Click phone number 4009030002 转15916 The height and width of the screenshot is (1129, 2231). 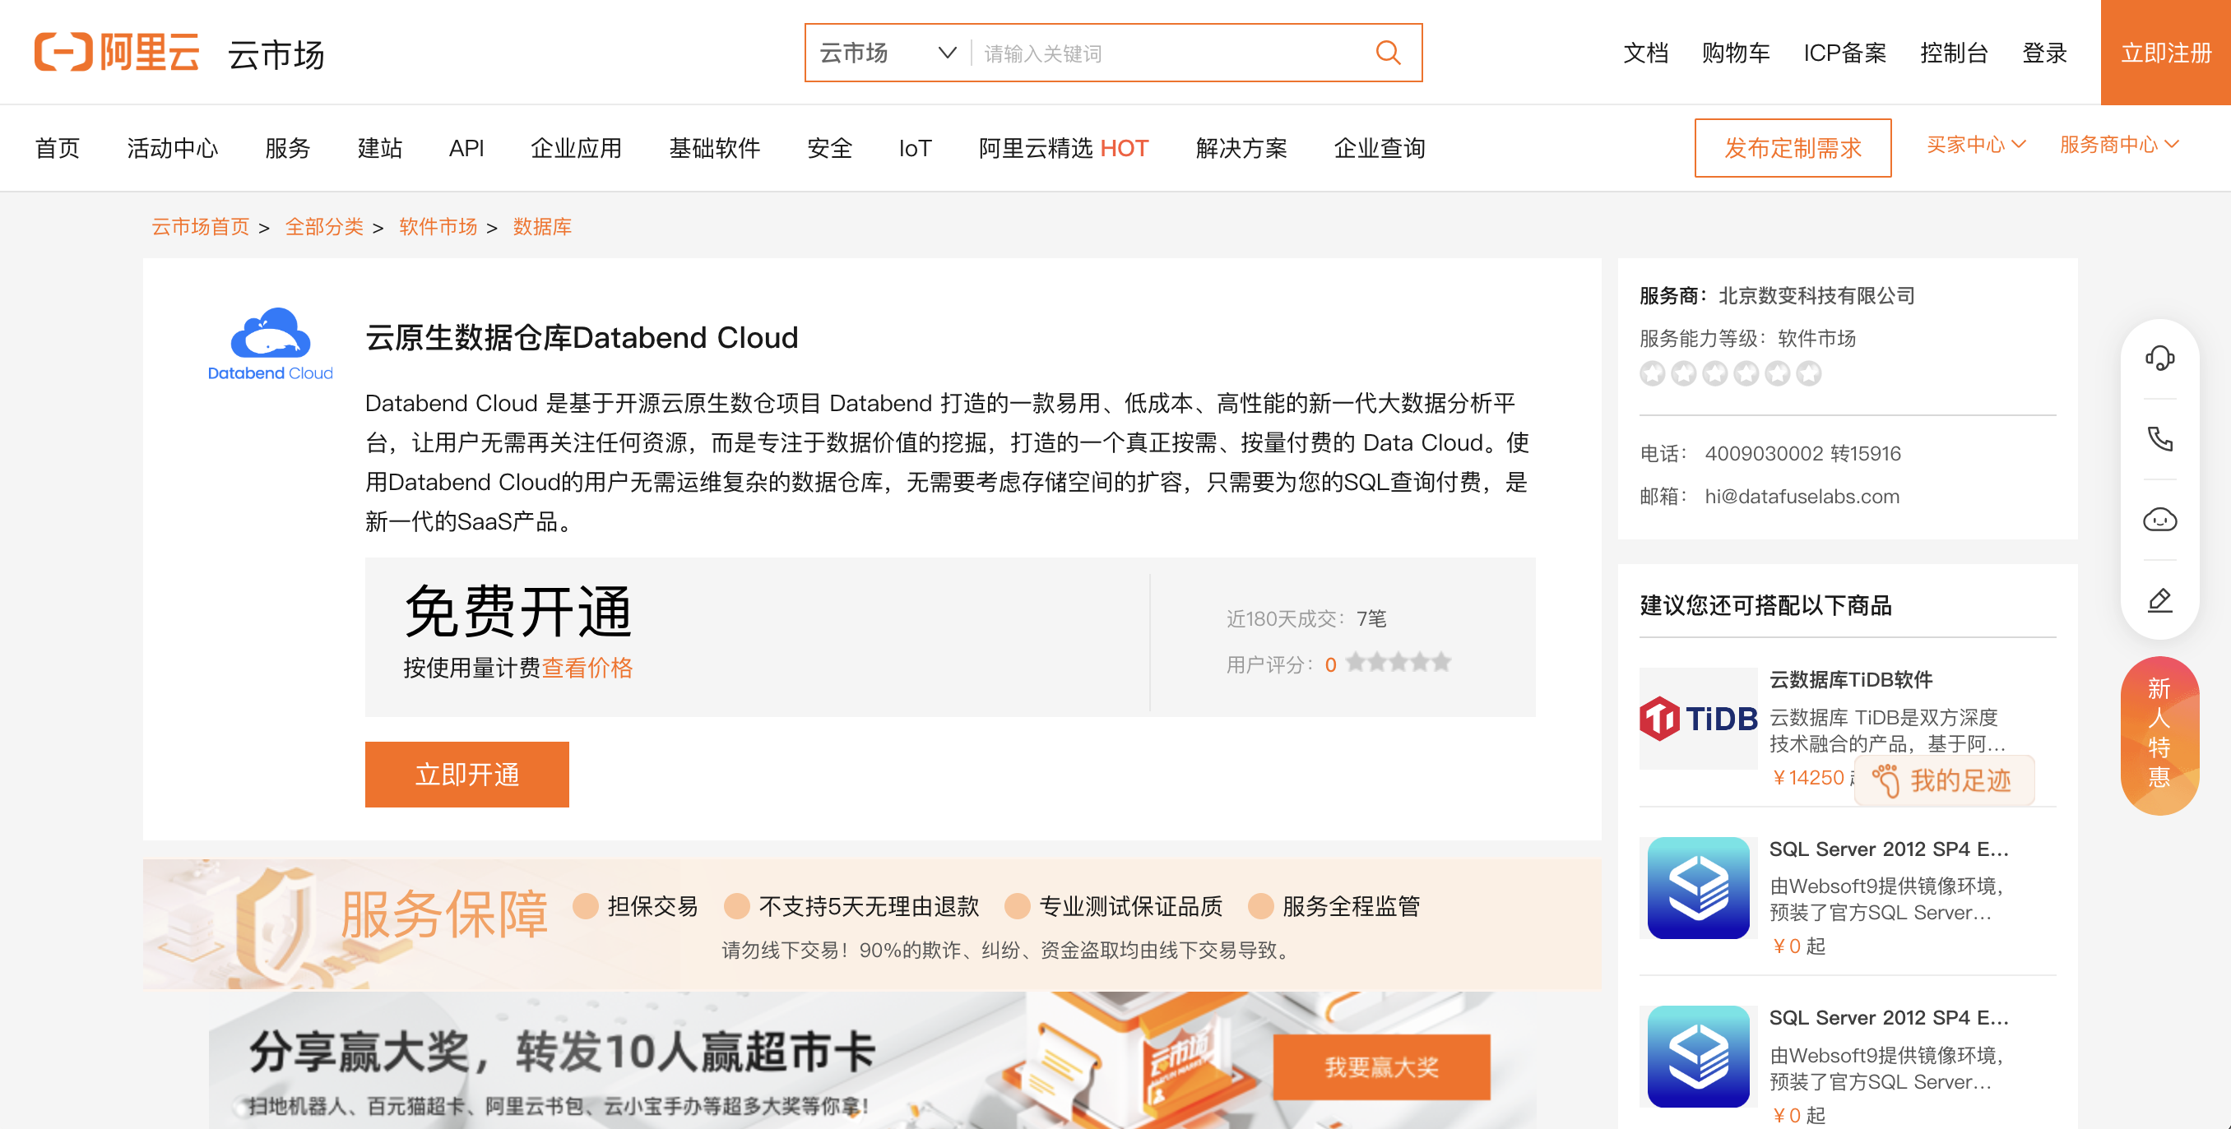pos(1802,454)
